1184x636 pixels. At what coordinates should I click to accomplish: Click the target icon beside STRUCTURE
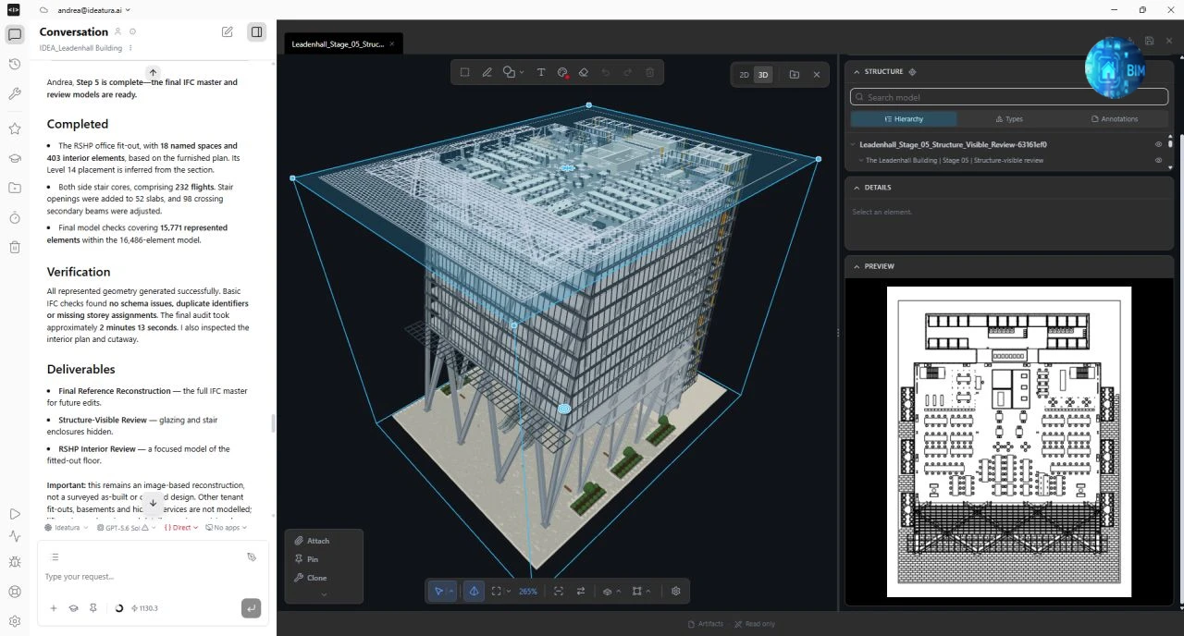[x=912, y=71]
